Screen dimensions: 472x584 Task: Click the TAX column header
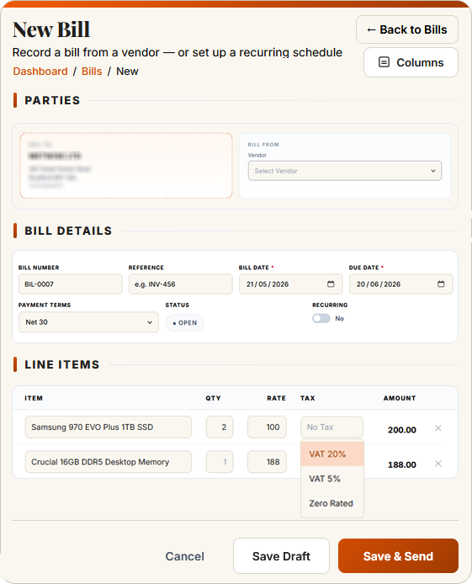point(307,398)
